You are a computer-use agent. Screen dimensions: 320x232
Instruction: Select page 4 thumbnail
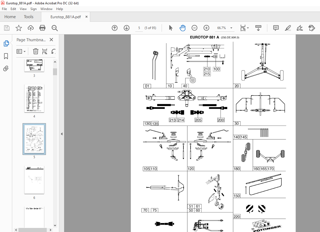34,98
